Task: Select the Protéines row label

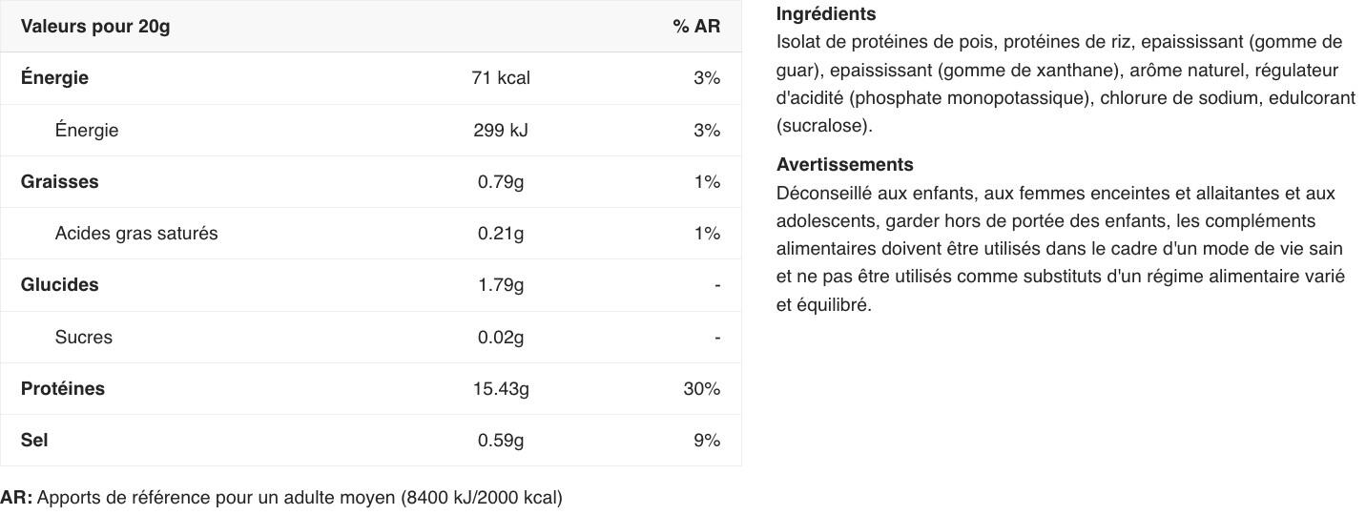Action: [x=63, y=388]
